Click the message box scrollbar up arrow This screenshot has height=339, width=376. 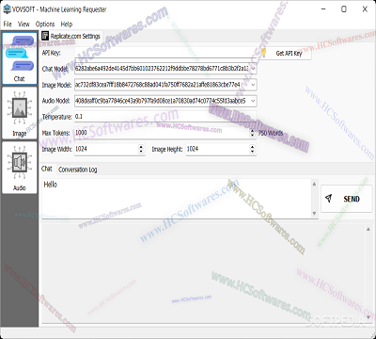pos(314,184)
